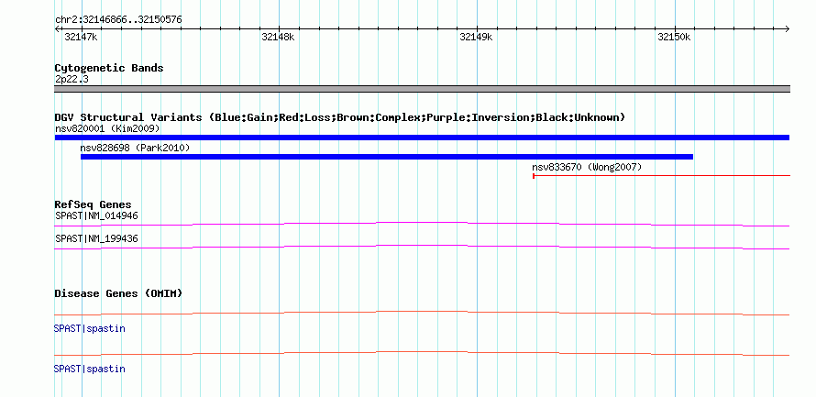Image resolution: width=816 pixels, height=397 pixels.
Task: Click the first SPAST|spastin OMIM link
Action: pyautogui.click(x=90, y=329)
